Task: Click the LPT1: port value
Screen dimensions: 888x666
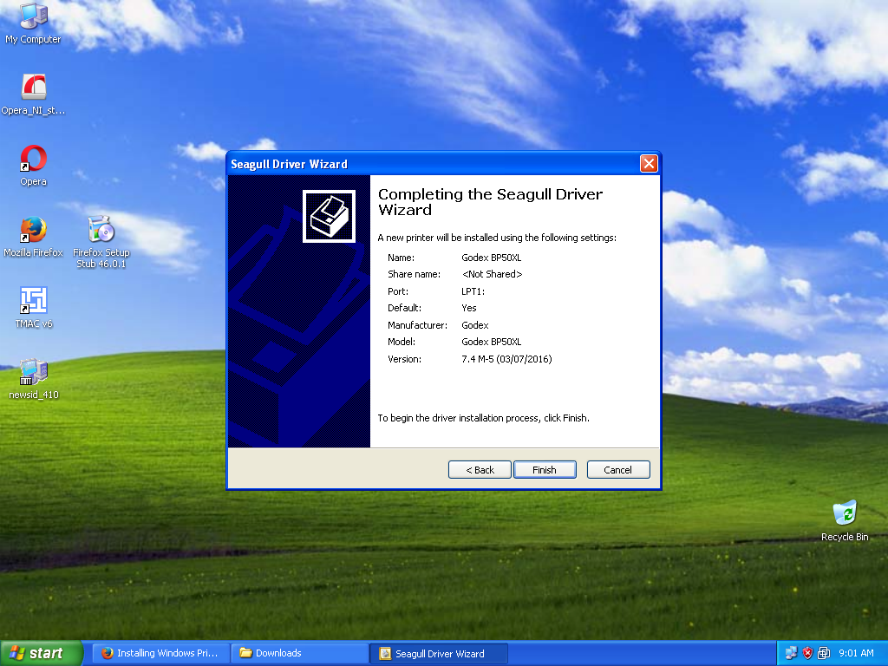Action: 473,291
